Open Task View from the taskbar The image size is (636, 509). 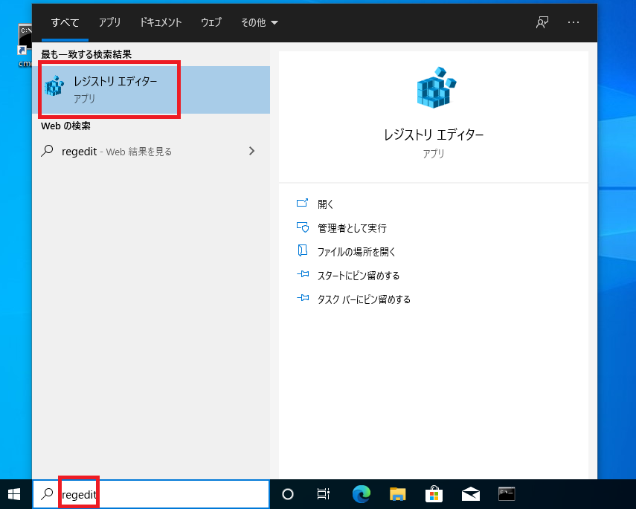[x=324, y=494]
